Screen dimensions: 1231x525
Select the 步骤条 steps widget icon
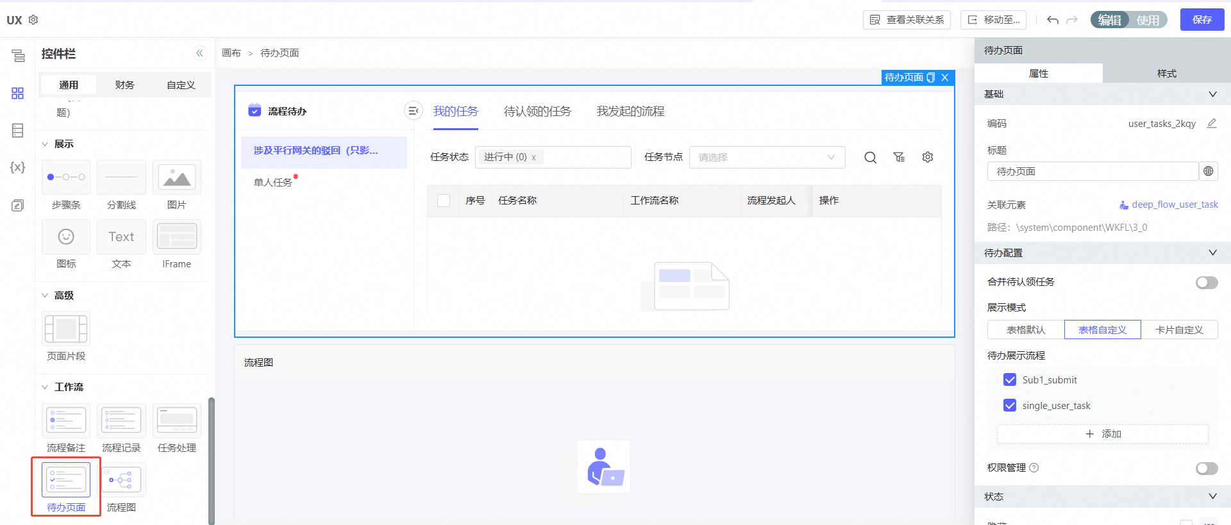point(66,178)
